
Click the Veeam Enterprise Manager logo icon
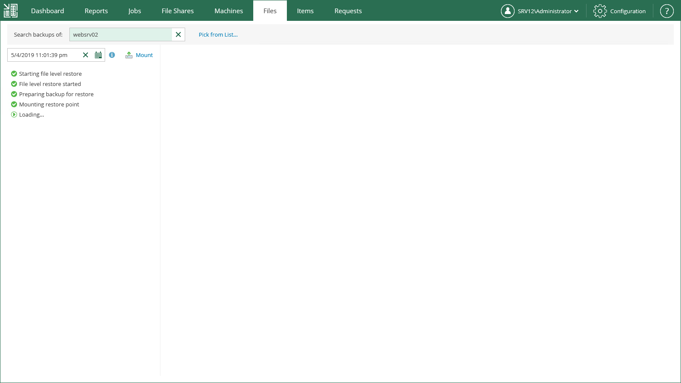coord(11,11)
